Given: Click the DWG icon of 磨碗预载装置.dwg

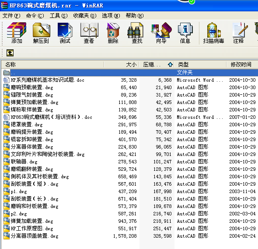Looking at the screenshot, I should click(7, 87).
